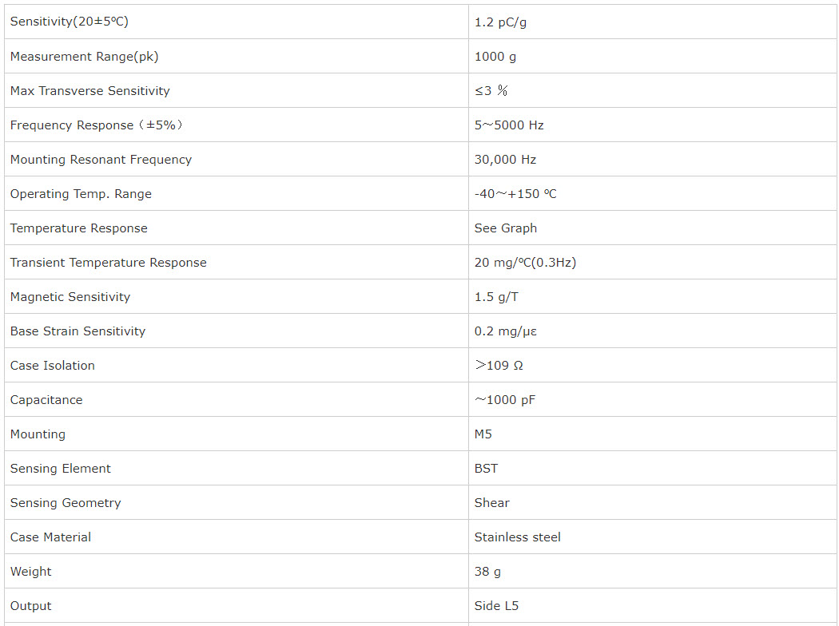Image resolution: width=839 pixels, height=626 pixels.
Task: Click the 1000 g measurement value
Action: (495, 57)
